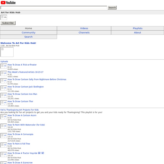The width and height of the screenshot is (164, 164).
Task: Open How To Draw A Cartoon Acorn
Action: [22, 115]
